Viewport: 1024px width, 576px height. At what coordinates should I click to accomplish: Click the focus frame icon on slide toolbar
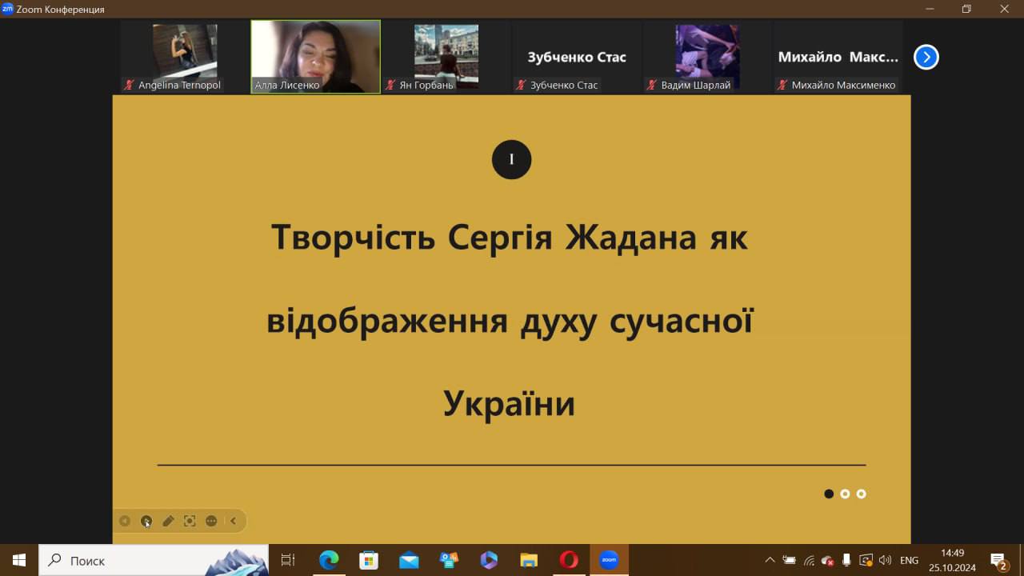190,521
